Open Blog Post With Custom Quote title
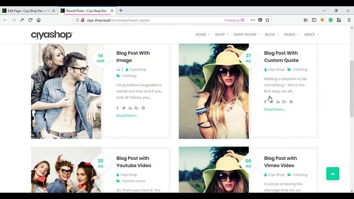Image resolution: width=354 pixels, height=199 pixels. click(282, 56)
